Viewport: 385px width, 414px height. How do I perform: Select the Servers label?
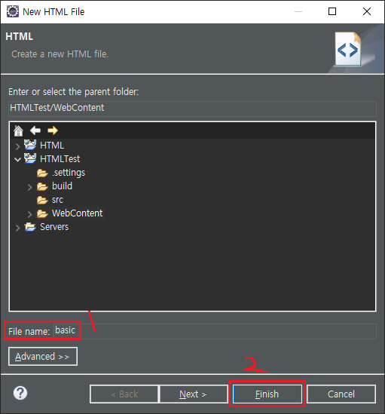coord(54,227)
